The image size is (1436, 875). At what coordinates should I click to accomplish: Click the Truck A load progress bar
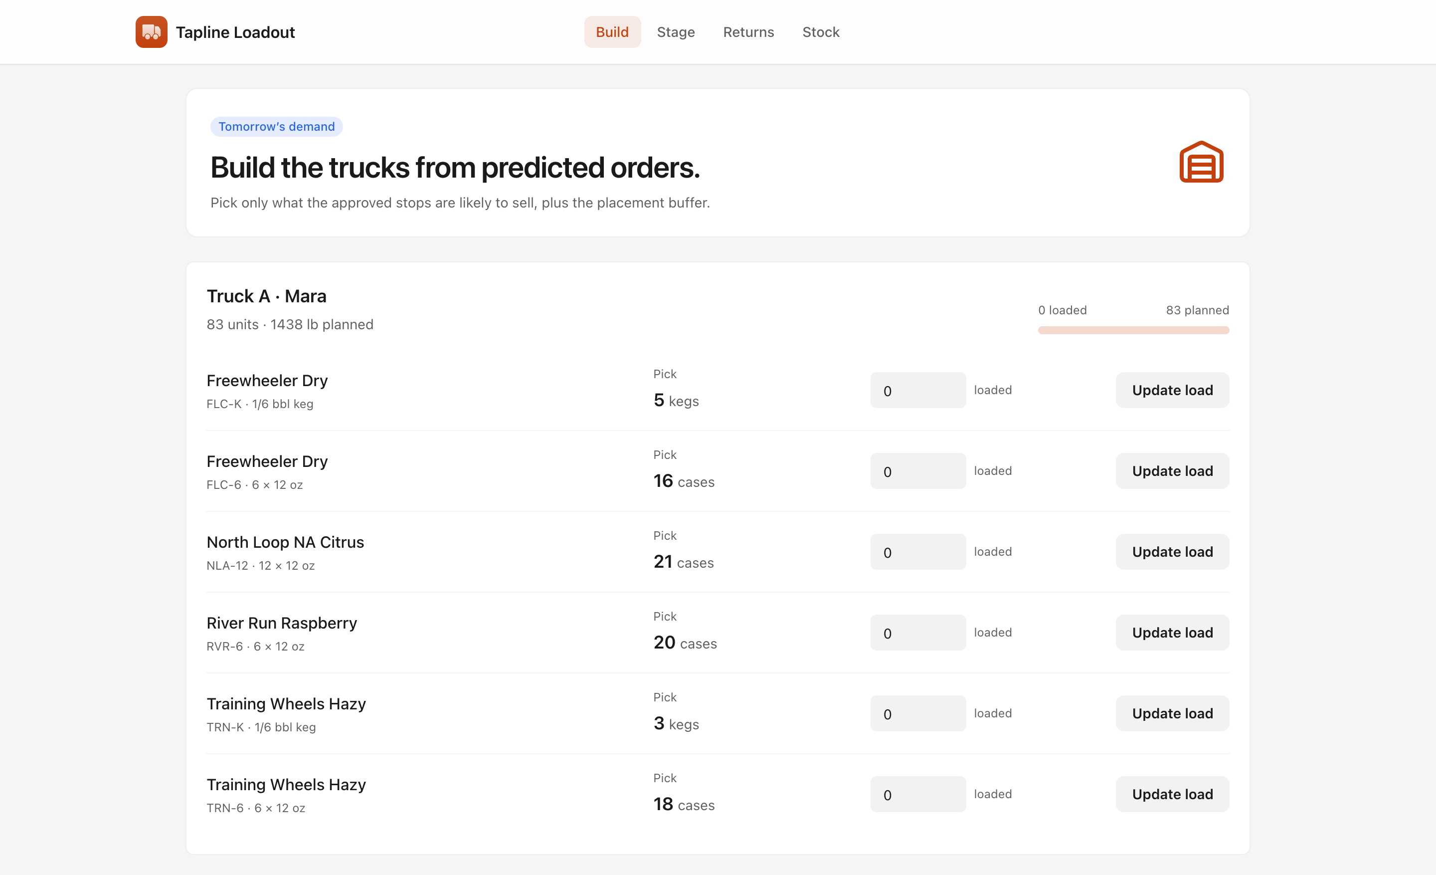coord(1133,331)
